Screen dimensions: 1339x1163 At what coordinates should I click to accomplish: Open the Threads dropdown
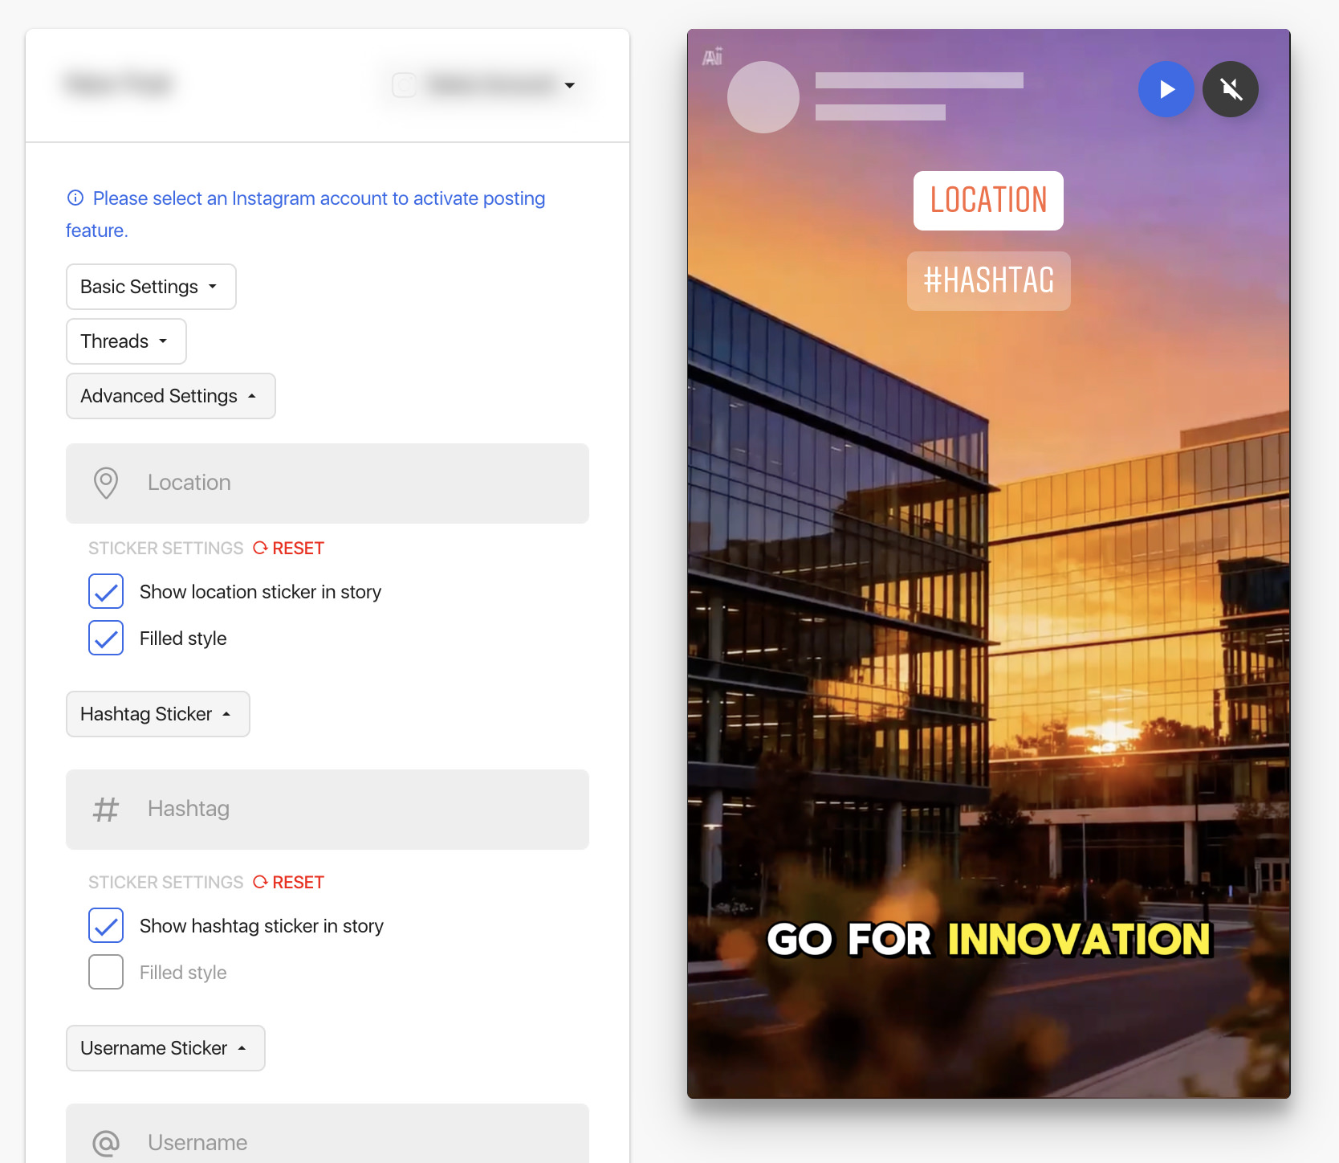pos(126,341)
